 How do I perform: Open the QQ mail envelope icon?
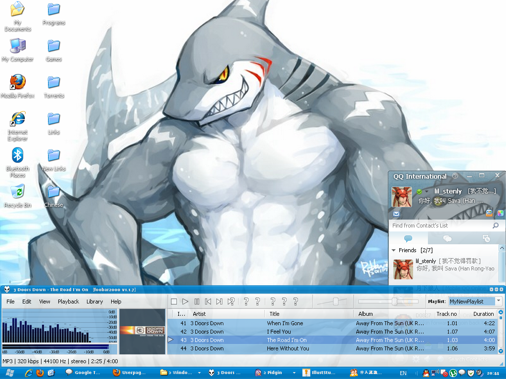[396, 214]
